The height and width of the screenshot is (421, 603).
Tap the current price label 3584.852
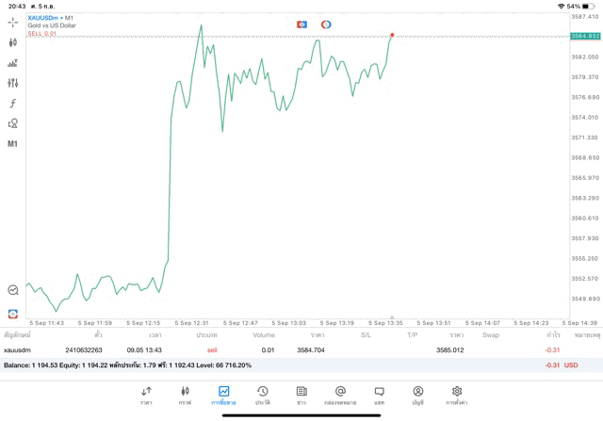(x=585, y=36)
